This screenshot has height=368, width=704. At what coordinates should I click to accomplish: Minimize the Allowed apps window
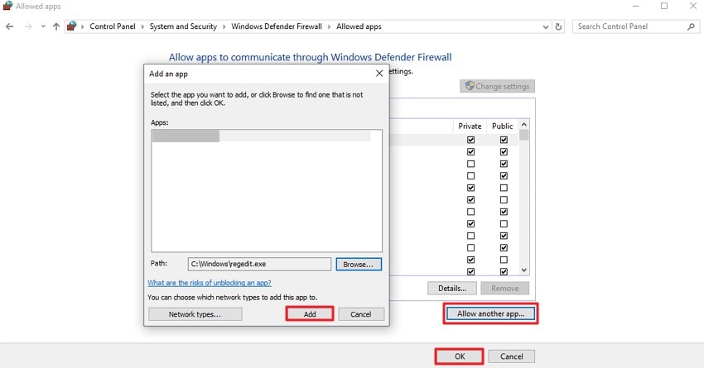pos(635,6)
